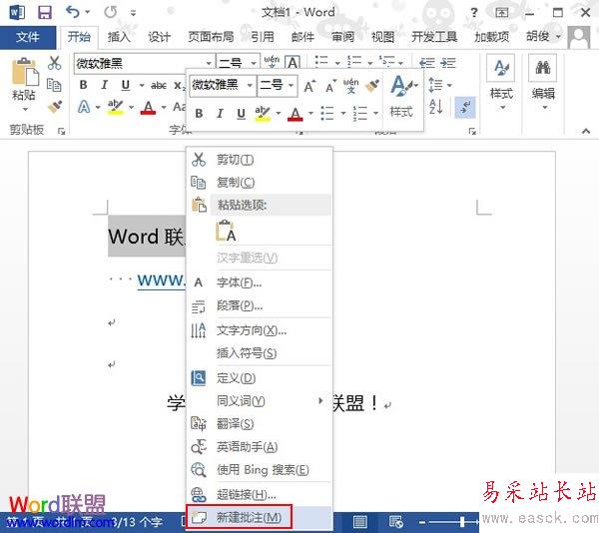Viewport: 599px width, 533px height.
Task: Click the user account avatar picture
Action: (x=579, y=37)
